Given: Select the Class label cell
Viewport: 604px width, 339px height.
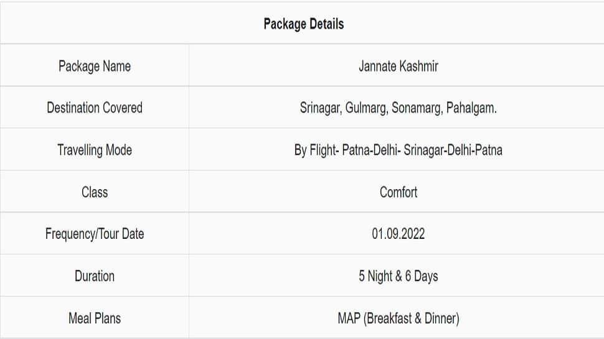Looking at the screenshot, I should pos(95,192).
